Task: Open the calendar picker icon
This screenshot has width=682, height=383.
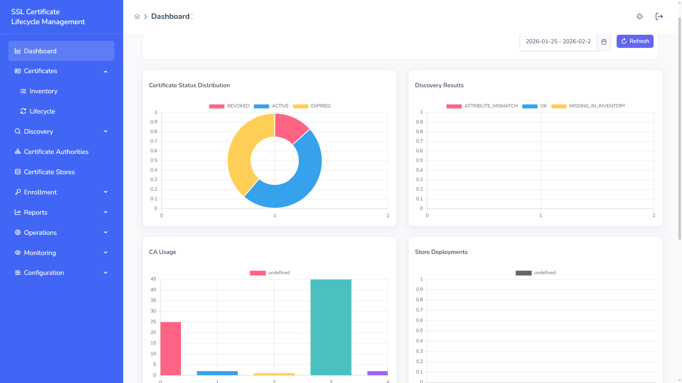Action: [603, 41]
